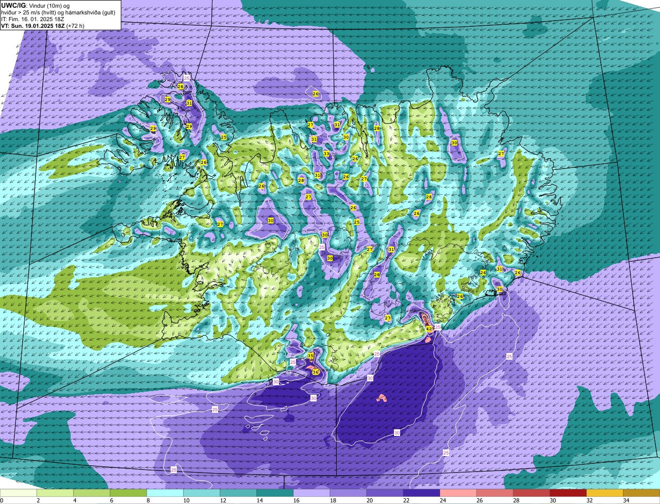Click the legend scale number 22
The image size is (660, 504).
[406, 500]
